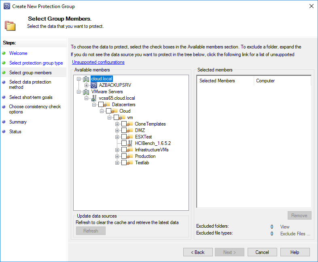Check the Testlab checkbox
Image resolution: width=318 pixels, height=262 pixels.
[x=124, y=163]
